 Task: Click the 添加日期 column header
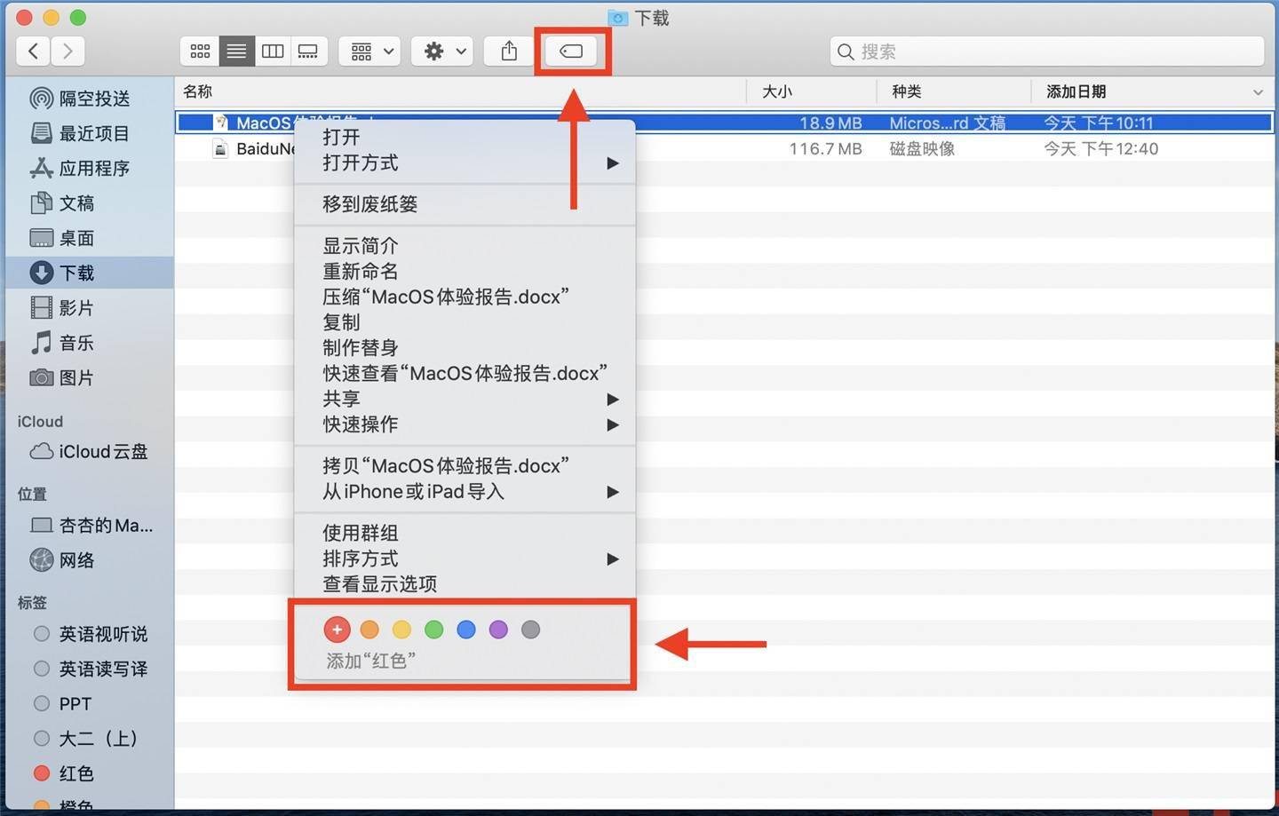coord(1076,91)
